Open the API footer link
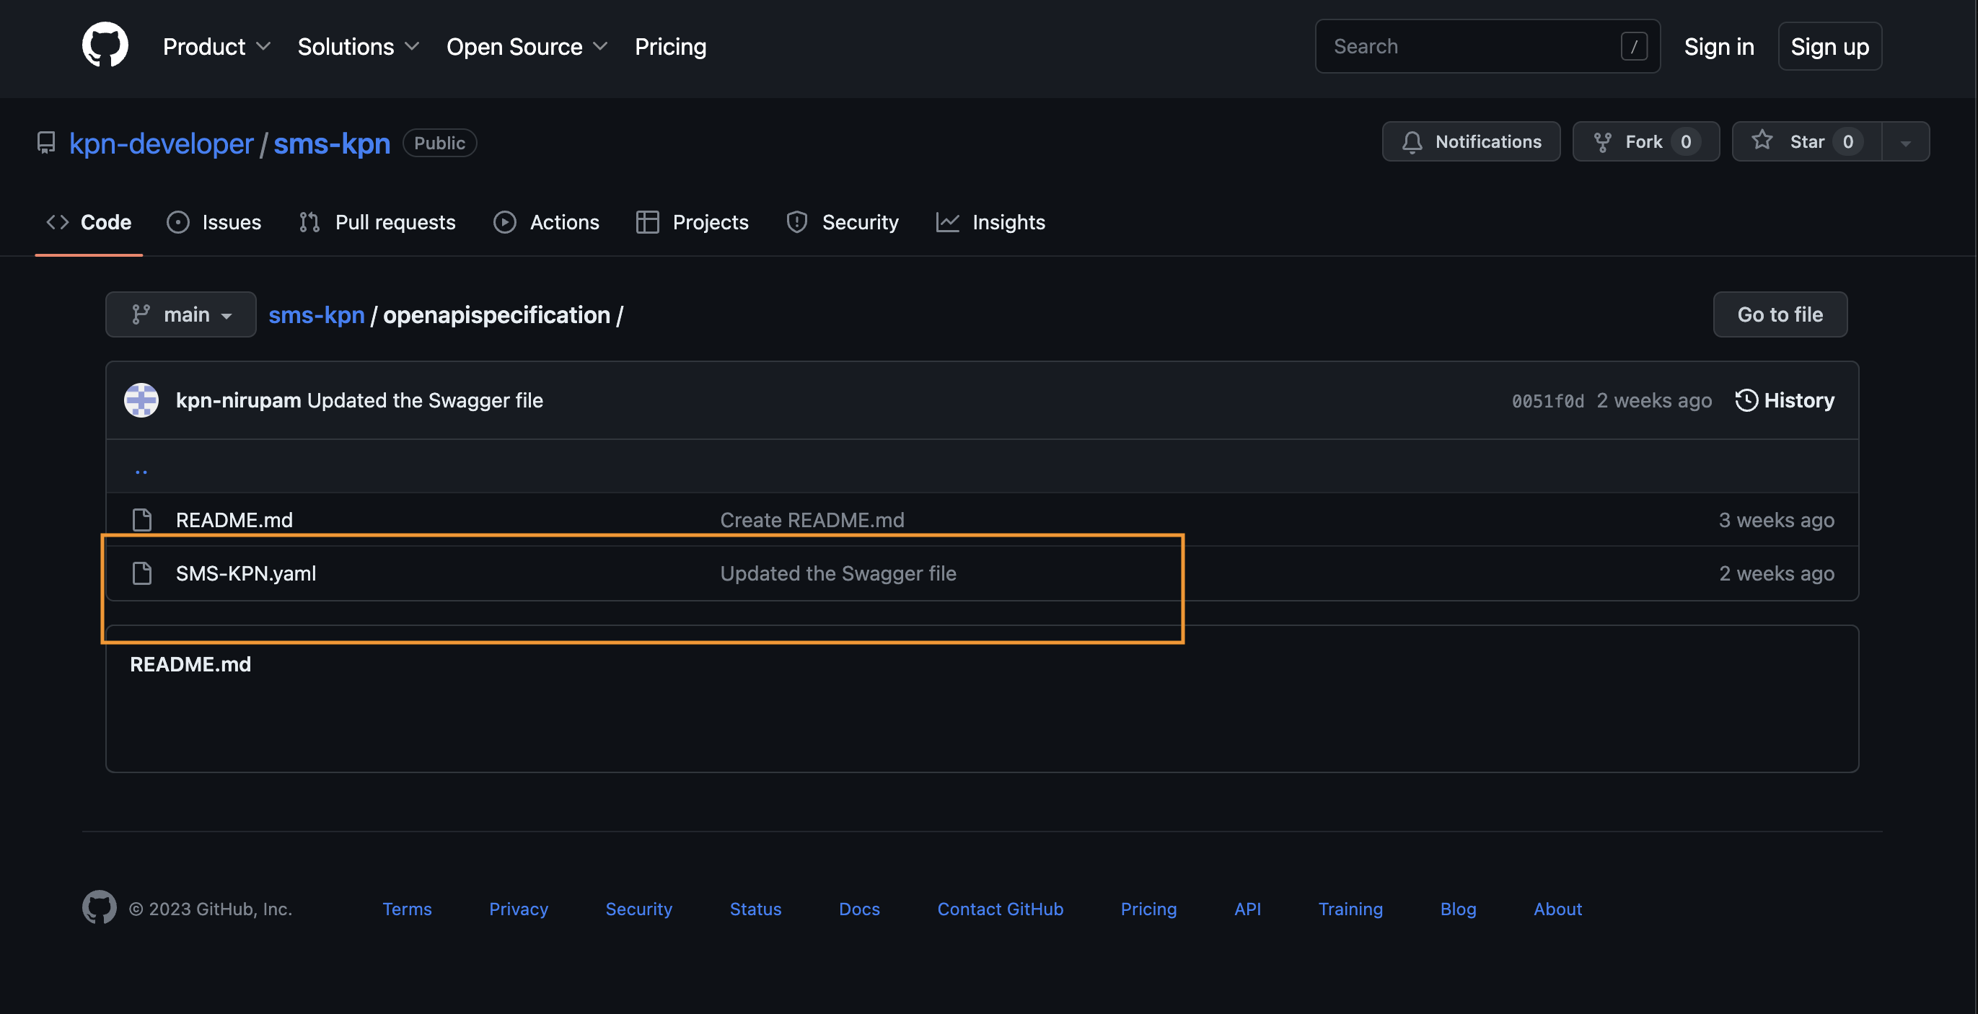Viewport: 1978px width, 1014px height. 1248,909
